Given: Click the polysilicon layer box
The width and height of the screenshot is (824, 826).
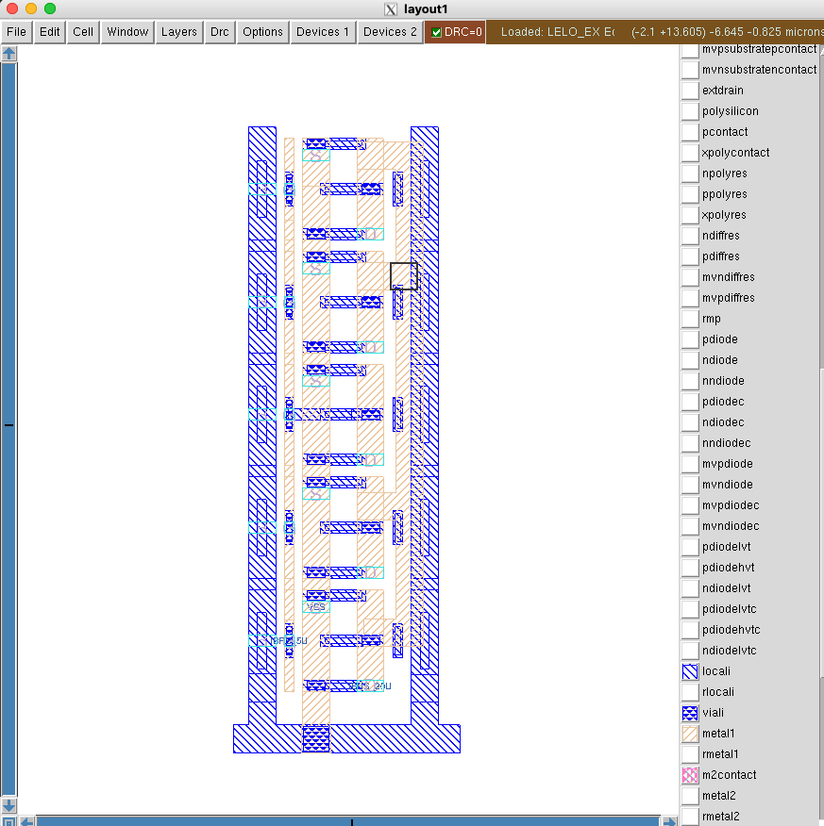Looking at the screenshot, I should click(689, 111).
